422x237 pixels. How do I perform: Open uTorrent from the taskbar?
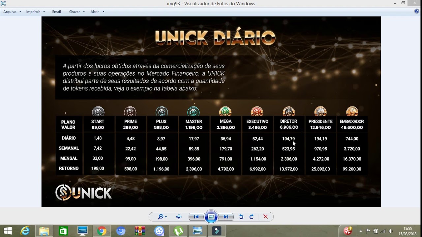click(x=178, y=231)
